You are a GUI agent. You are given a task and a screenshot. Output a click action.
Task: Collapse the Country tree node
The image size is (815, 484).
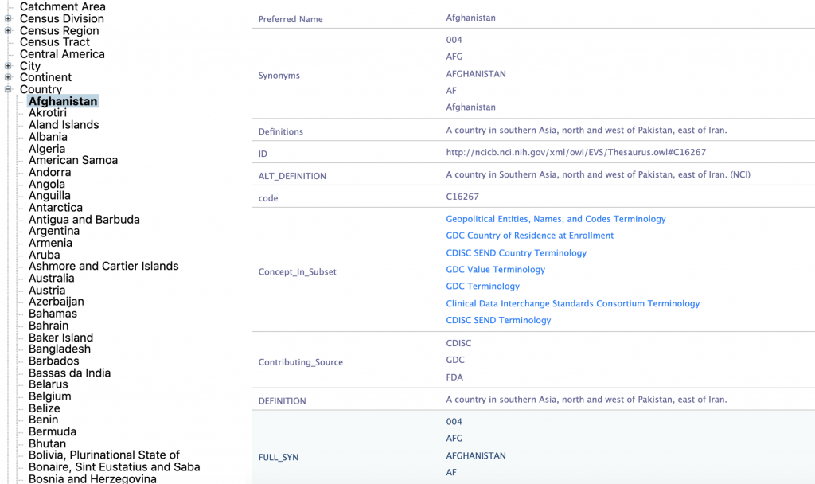click(x=8, y=89)
